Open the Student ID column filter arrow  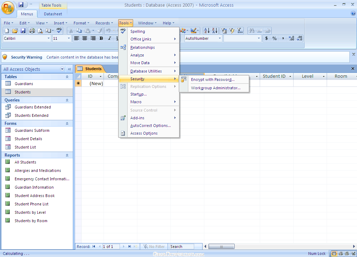point(290,76)
